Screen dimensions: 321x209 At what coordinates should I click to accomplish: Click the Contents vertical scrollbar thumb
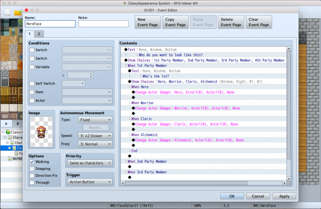pyautogui.click(x=288, y=105)
